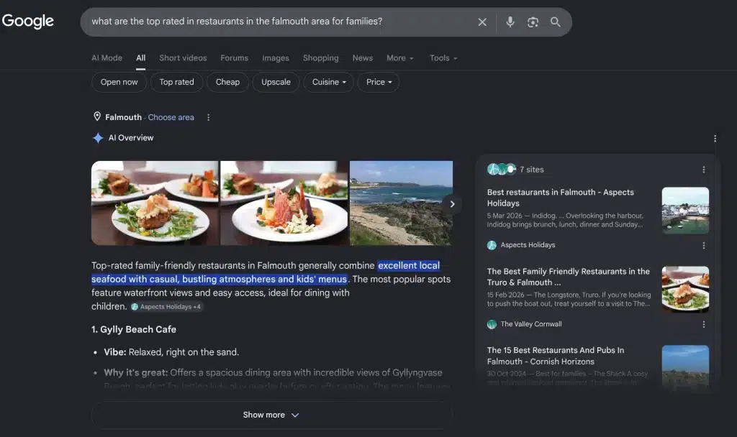Apply the Top rated filter chip
The image size is (737, 437).
(177, 82)
